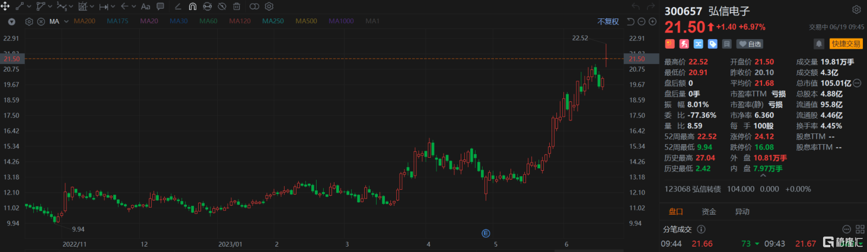This screenshot has width=867, height=252.
Task: Click the MA250 legend label
Action: (x=273, y=21)
